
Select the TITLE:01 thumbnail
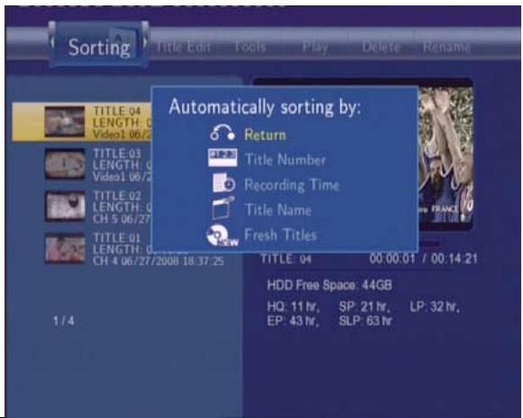point(65,248)
